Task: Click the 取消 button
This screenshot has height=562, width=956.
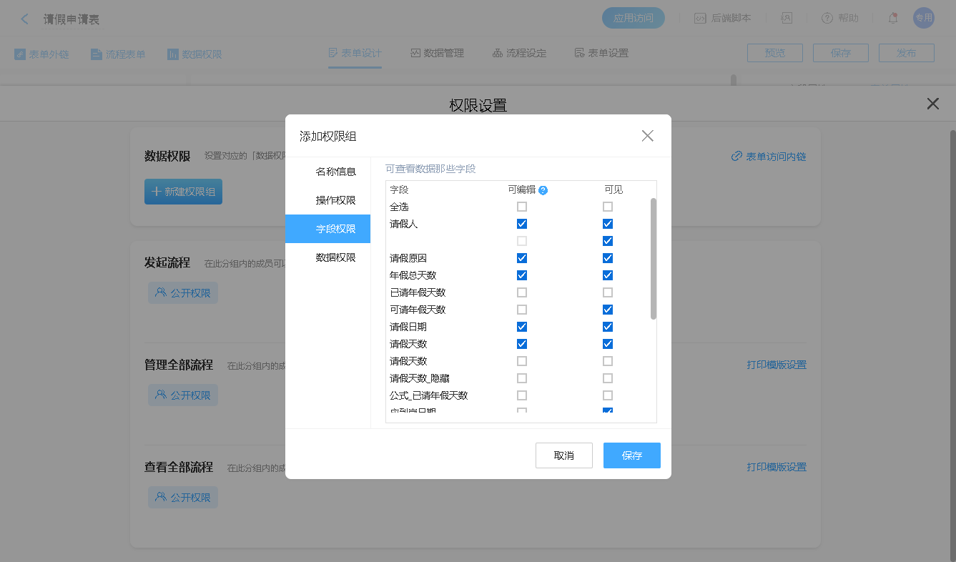Action: click(563, 455)
